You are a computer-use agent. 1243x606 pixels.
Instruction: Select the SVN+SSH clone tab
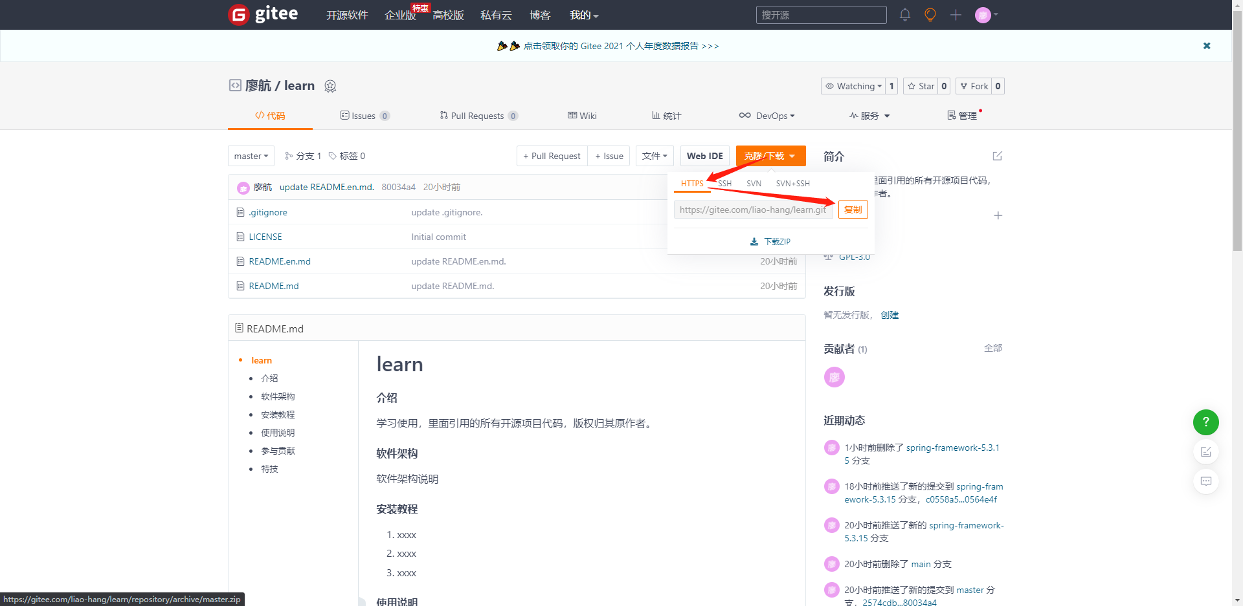click(x=793, y=184)
